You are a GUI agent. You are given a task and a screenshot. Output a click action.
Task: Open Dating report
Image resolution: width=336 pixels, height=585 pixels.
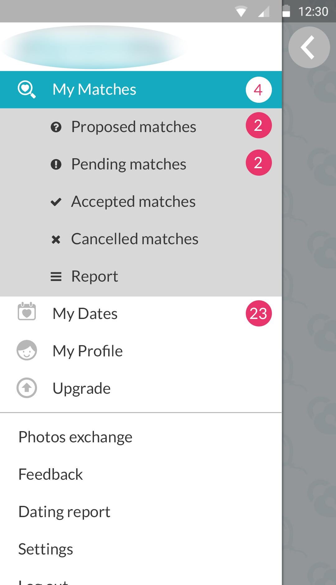(x=64, y=511)
